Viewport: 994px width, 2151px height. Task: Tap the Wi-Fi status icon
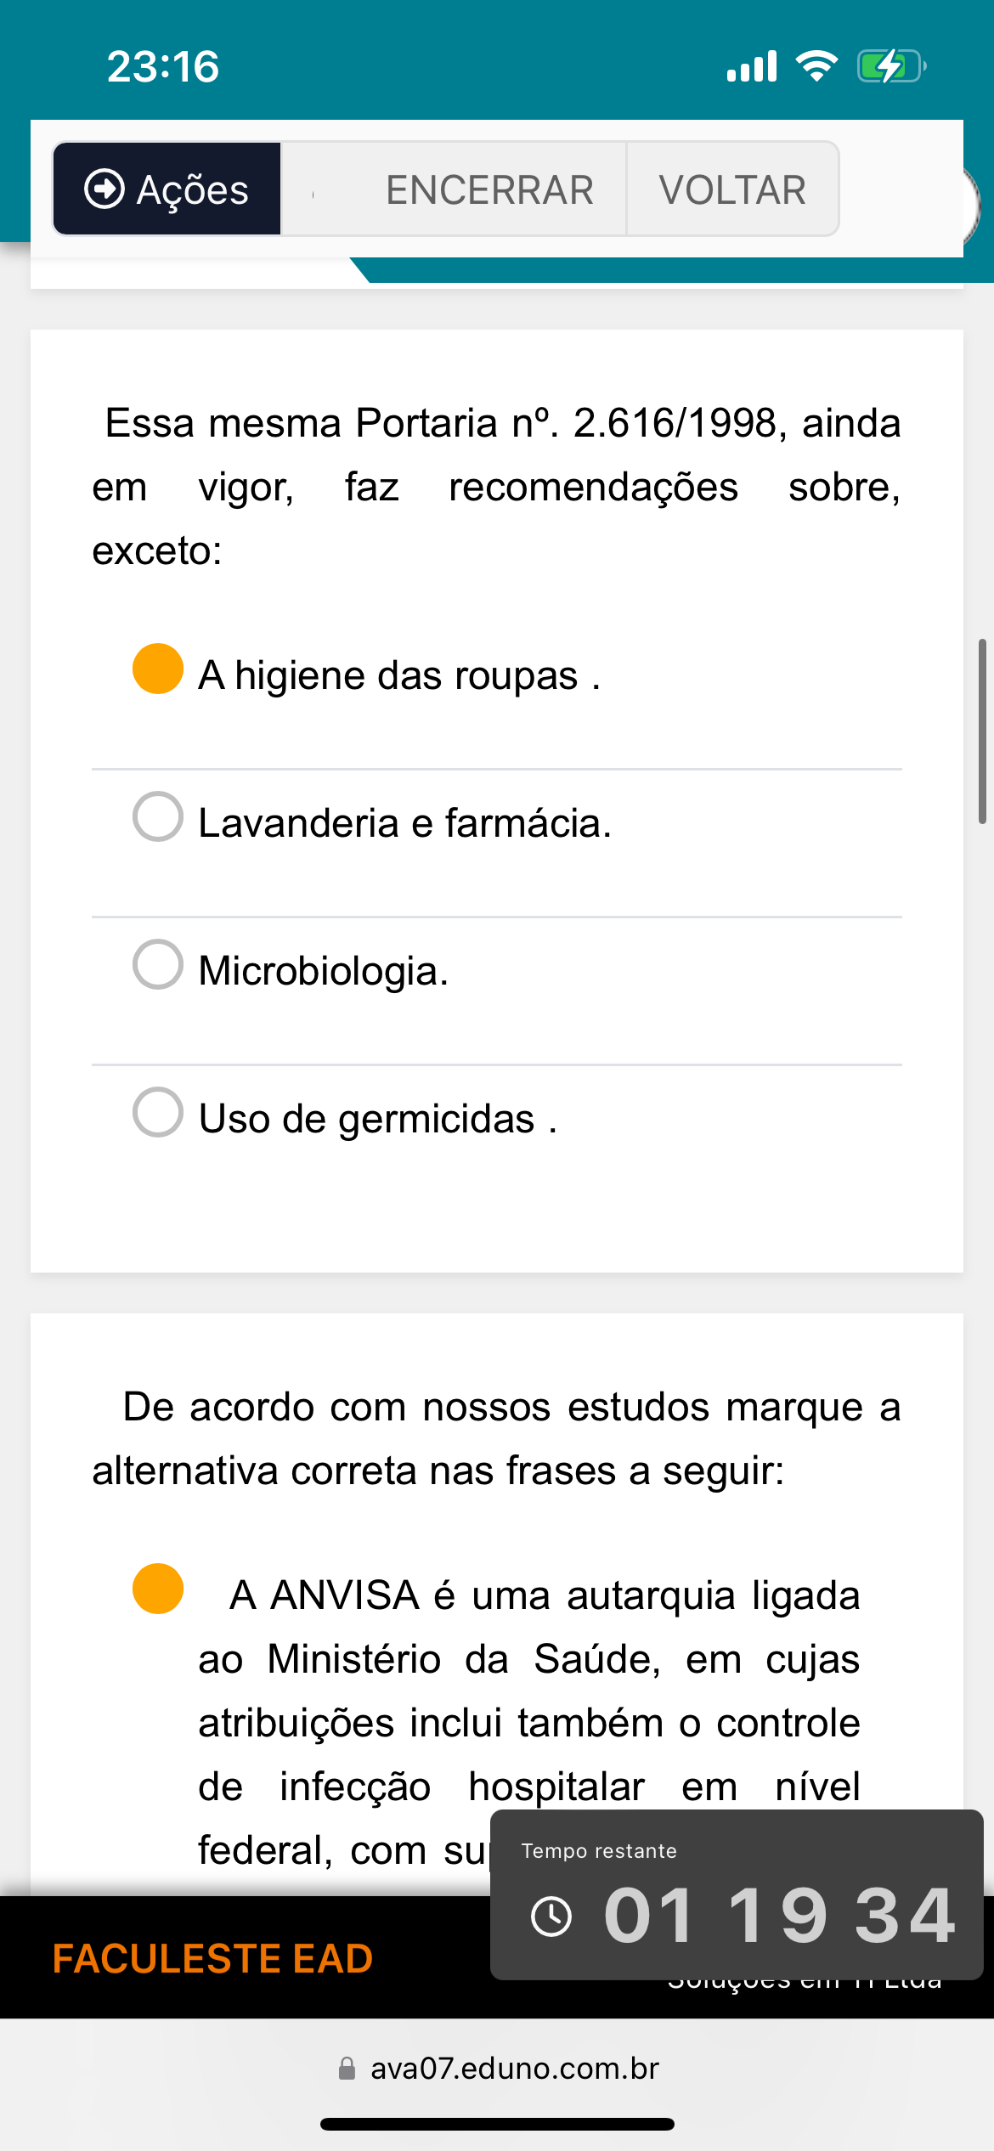click(816, 66)
